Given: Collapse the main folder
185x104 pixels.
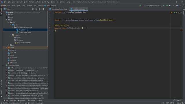Looking at the screenshot, I should 8,22.
